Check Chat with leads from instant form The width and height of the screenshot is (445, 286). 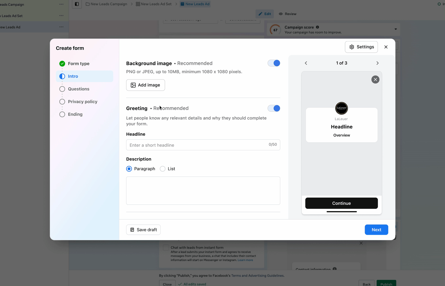pos(166,247)
